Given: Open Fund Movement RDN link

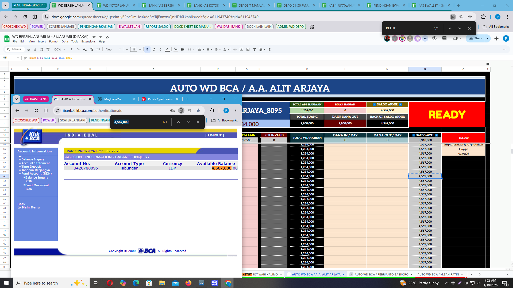Looking at the screenshot, I should pyautogui.click(x=37, y=187).
